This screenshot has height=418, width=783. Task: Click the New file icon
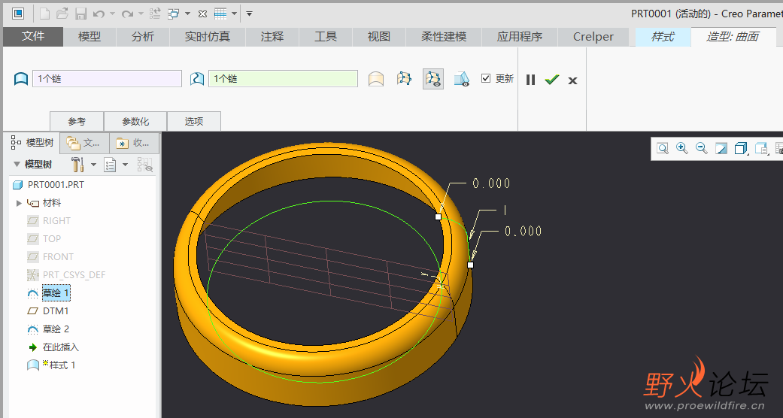[44, 14]
